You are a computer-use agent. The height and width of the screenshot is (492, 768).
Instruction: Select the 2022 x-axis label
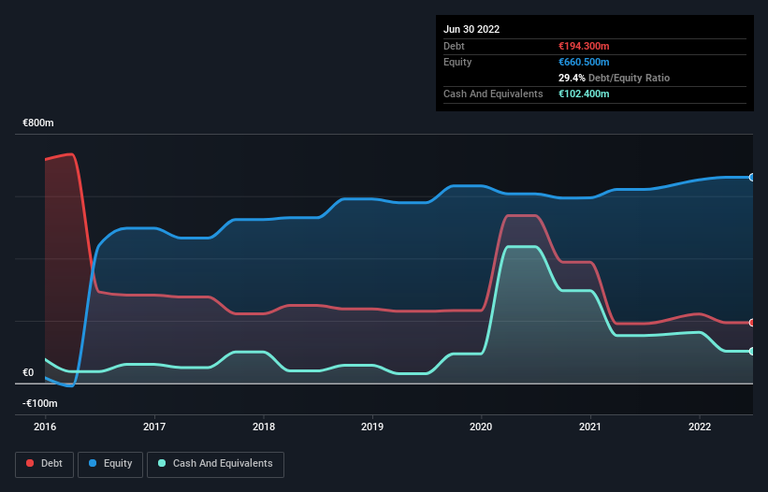click(x=700, y=427)
